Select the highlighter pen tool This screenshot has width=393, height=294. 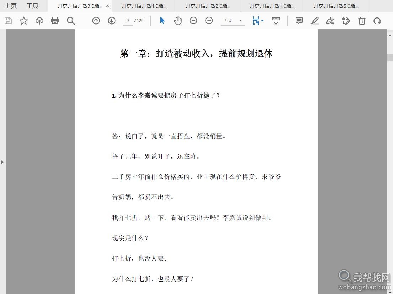[x=314, y=21]
